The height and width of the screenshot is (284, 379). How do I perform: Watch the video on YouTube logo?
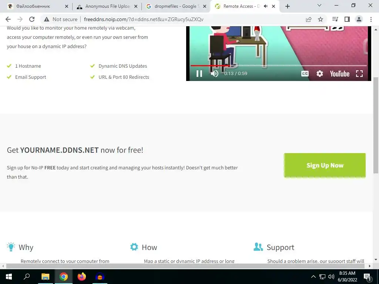[340, 74]
